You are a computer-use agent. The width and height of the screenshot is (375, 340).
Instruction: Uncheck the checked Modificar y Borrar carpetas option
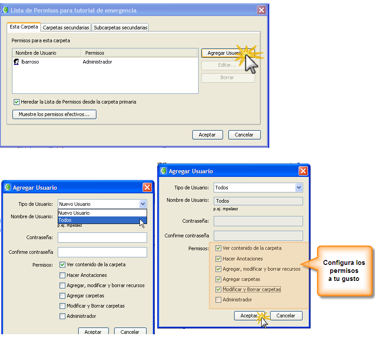click(218, 289)
